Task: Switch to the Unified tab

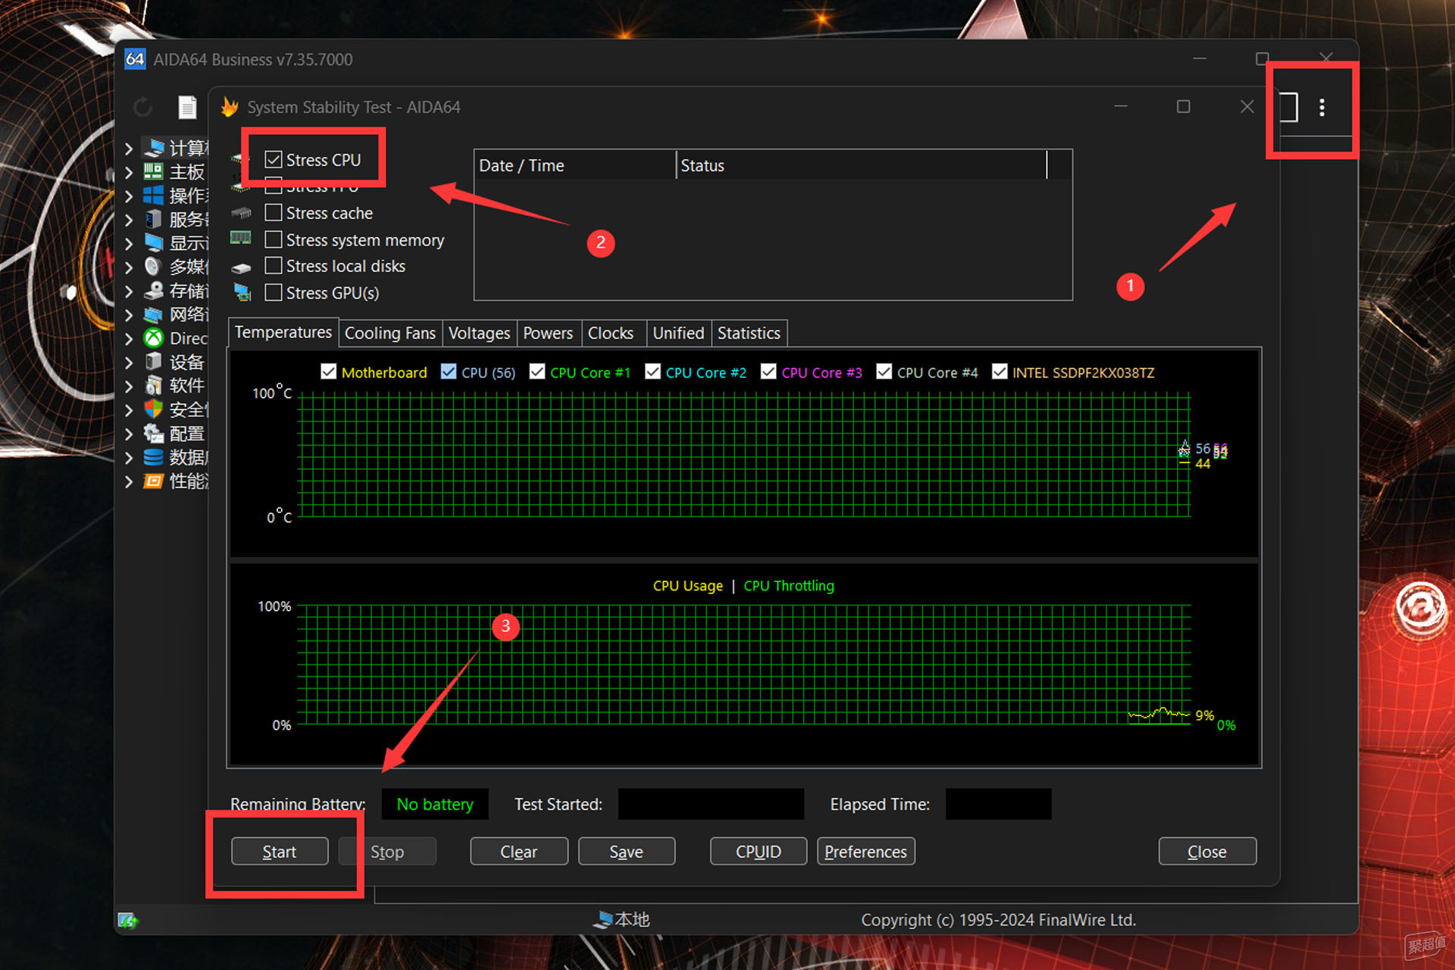Action: (x=678, y=333)
